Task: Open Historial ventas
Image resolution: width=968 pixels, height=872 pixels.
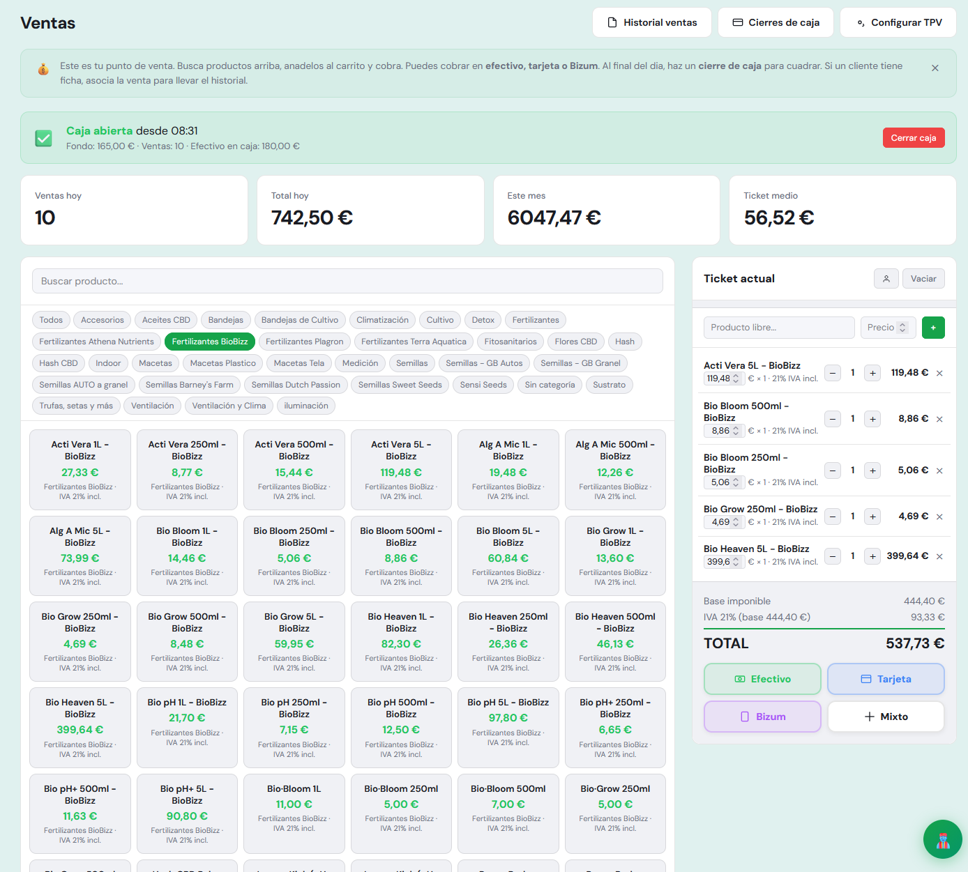Action: pyautogui.click(x=651, y=22)
